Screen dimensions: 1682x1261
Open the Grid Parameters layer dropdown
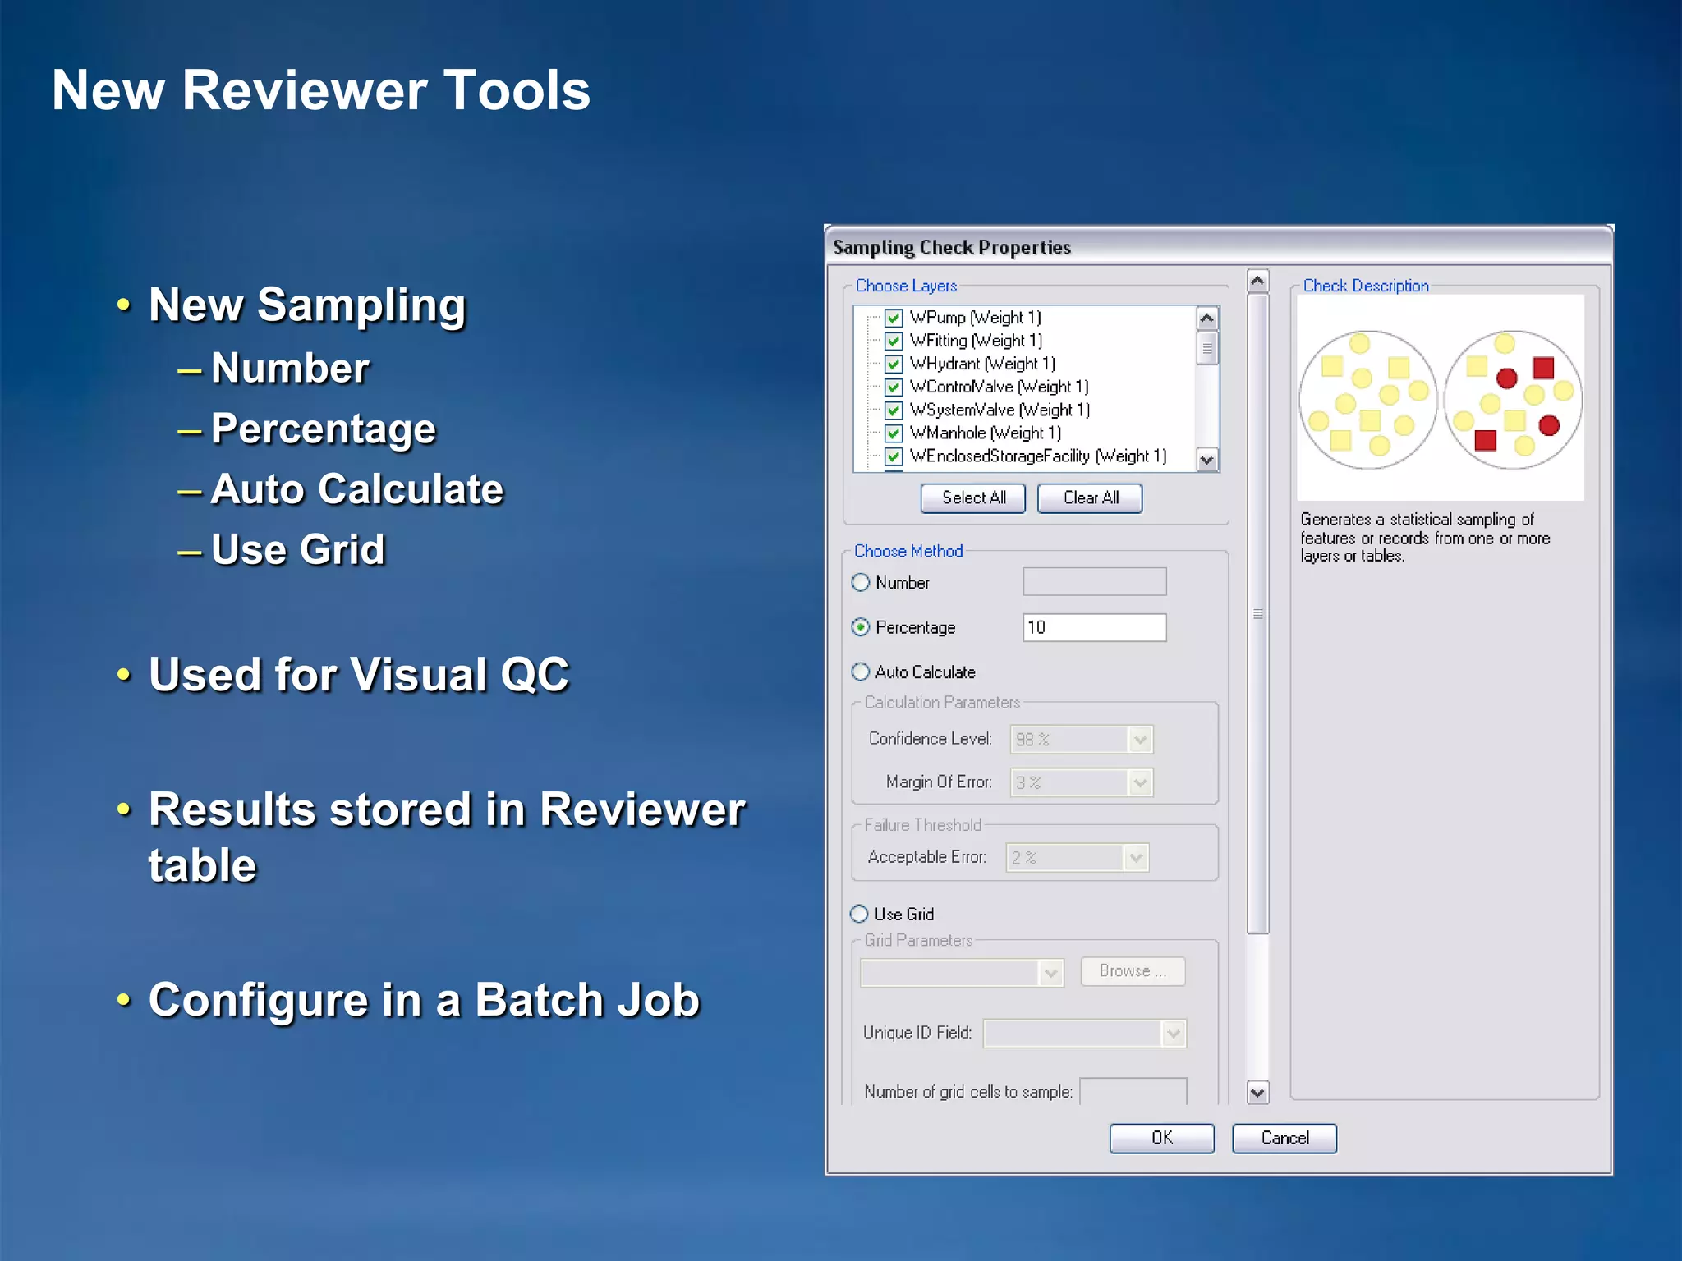tap(1050, 973)
